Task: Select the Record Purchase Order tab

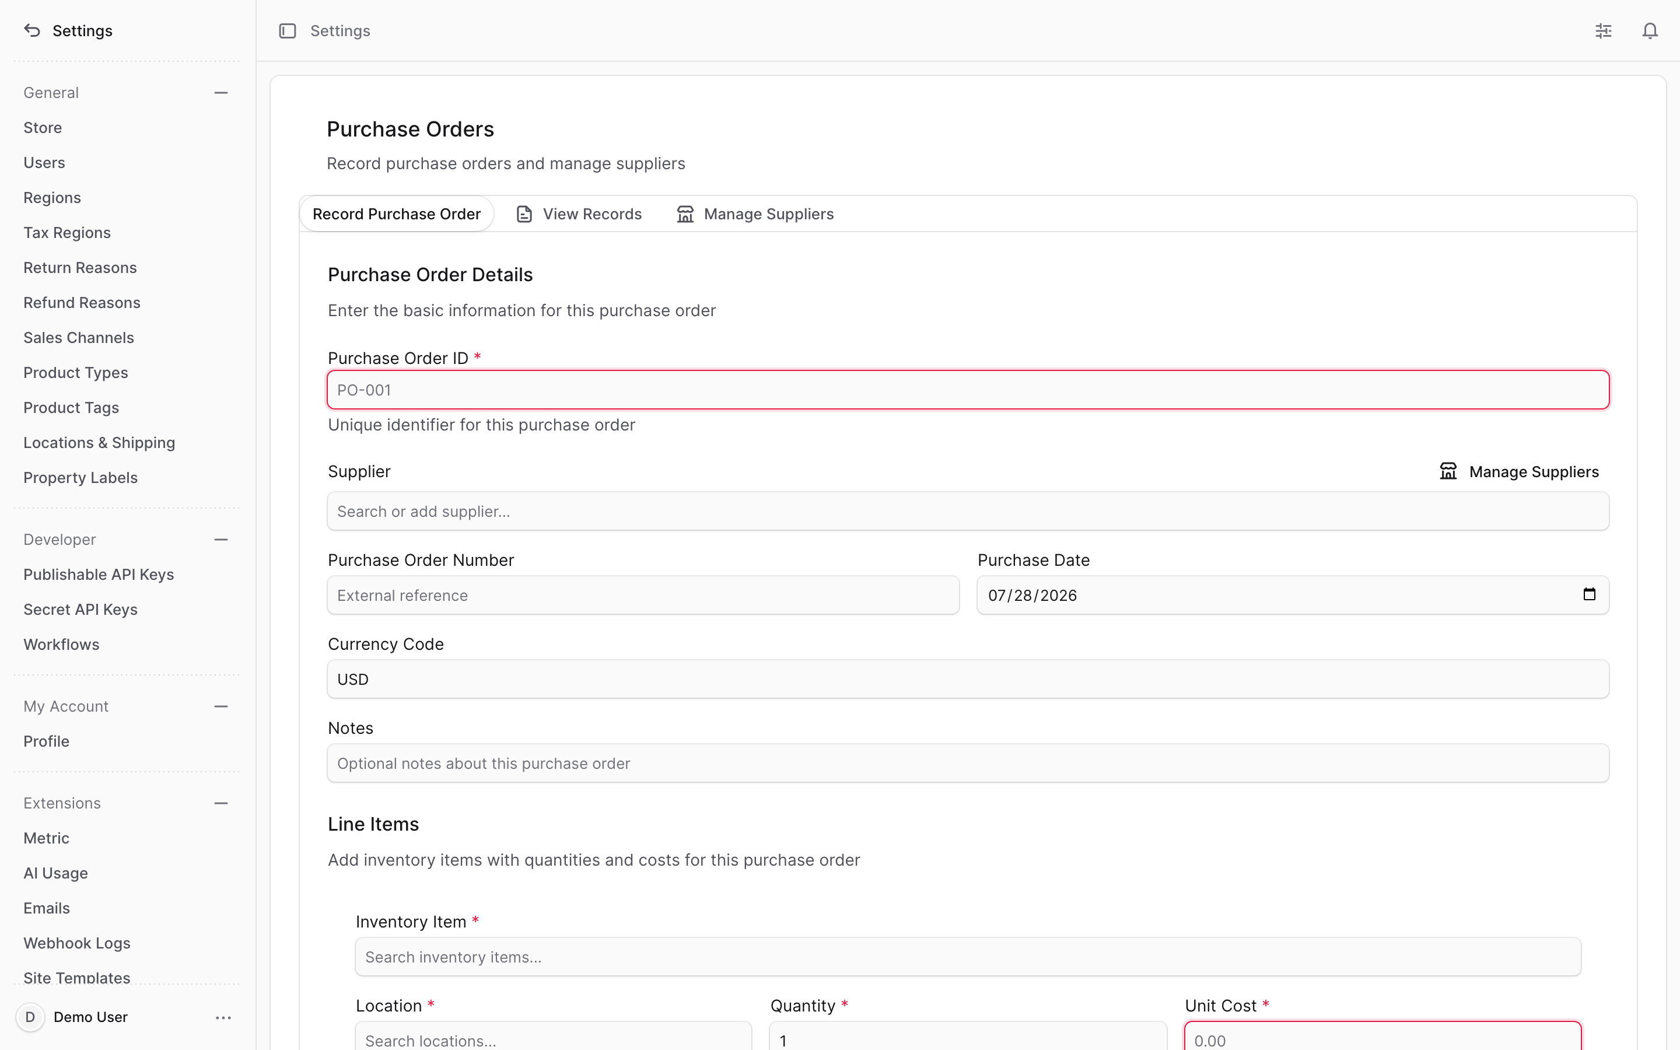Action: [397, 214]
